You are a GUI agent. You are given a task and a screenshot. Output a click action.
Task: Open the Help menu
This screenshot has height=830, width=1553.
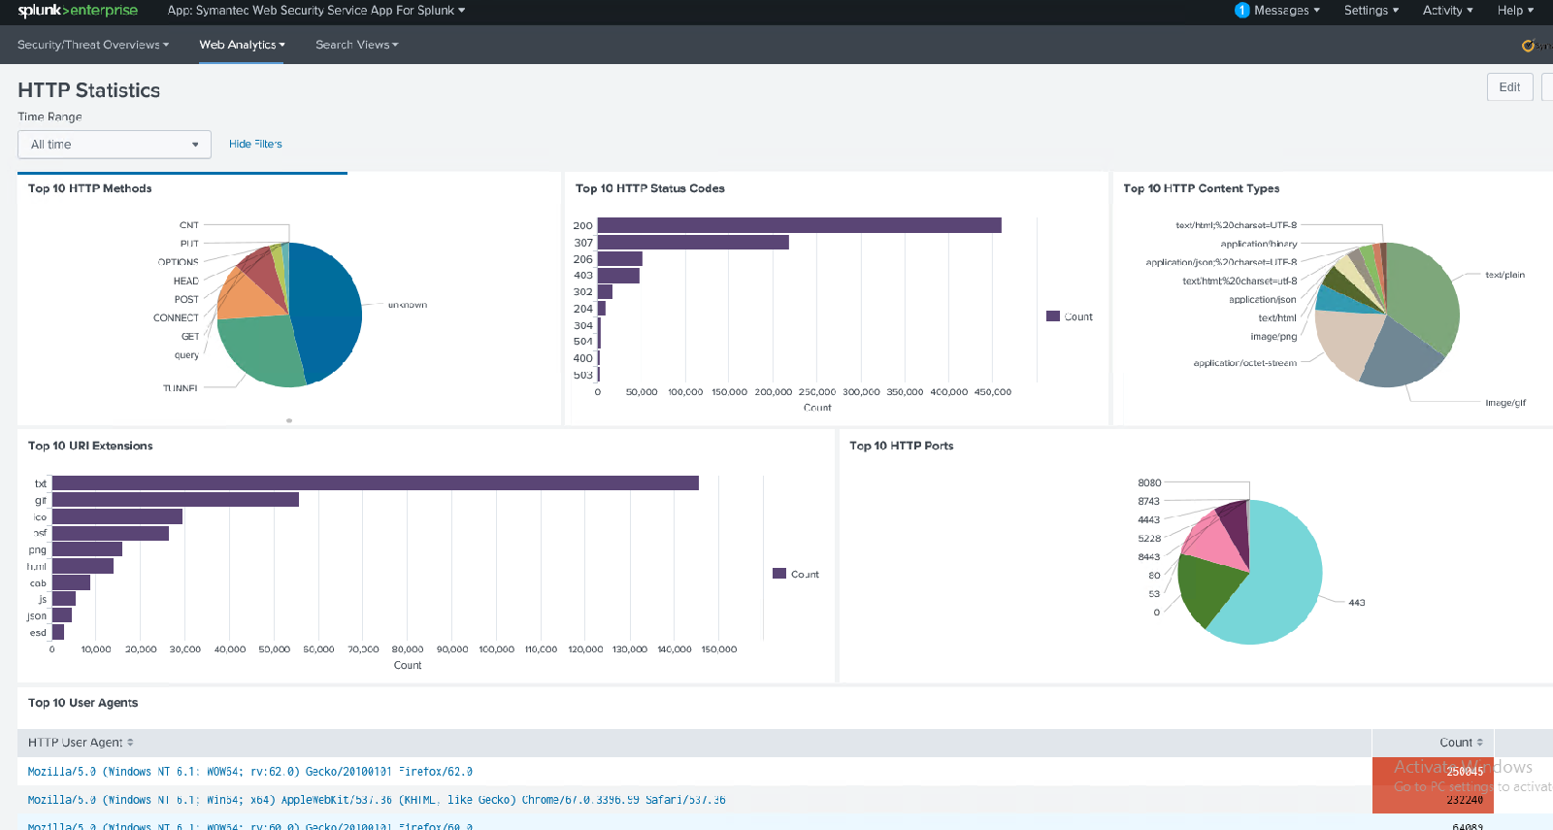pos(1514,11)
